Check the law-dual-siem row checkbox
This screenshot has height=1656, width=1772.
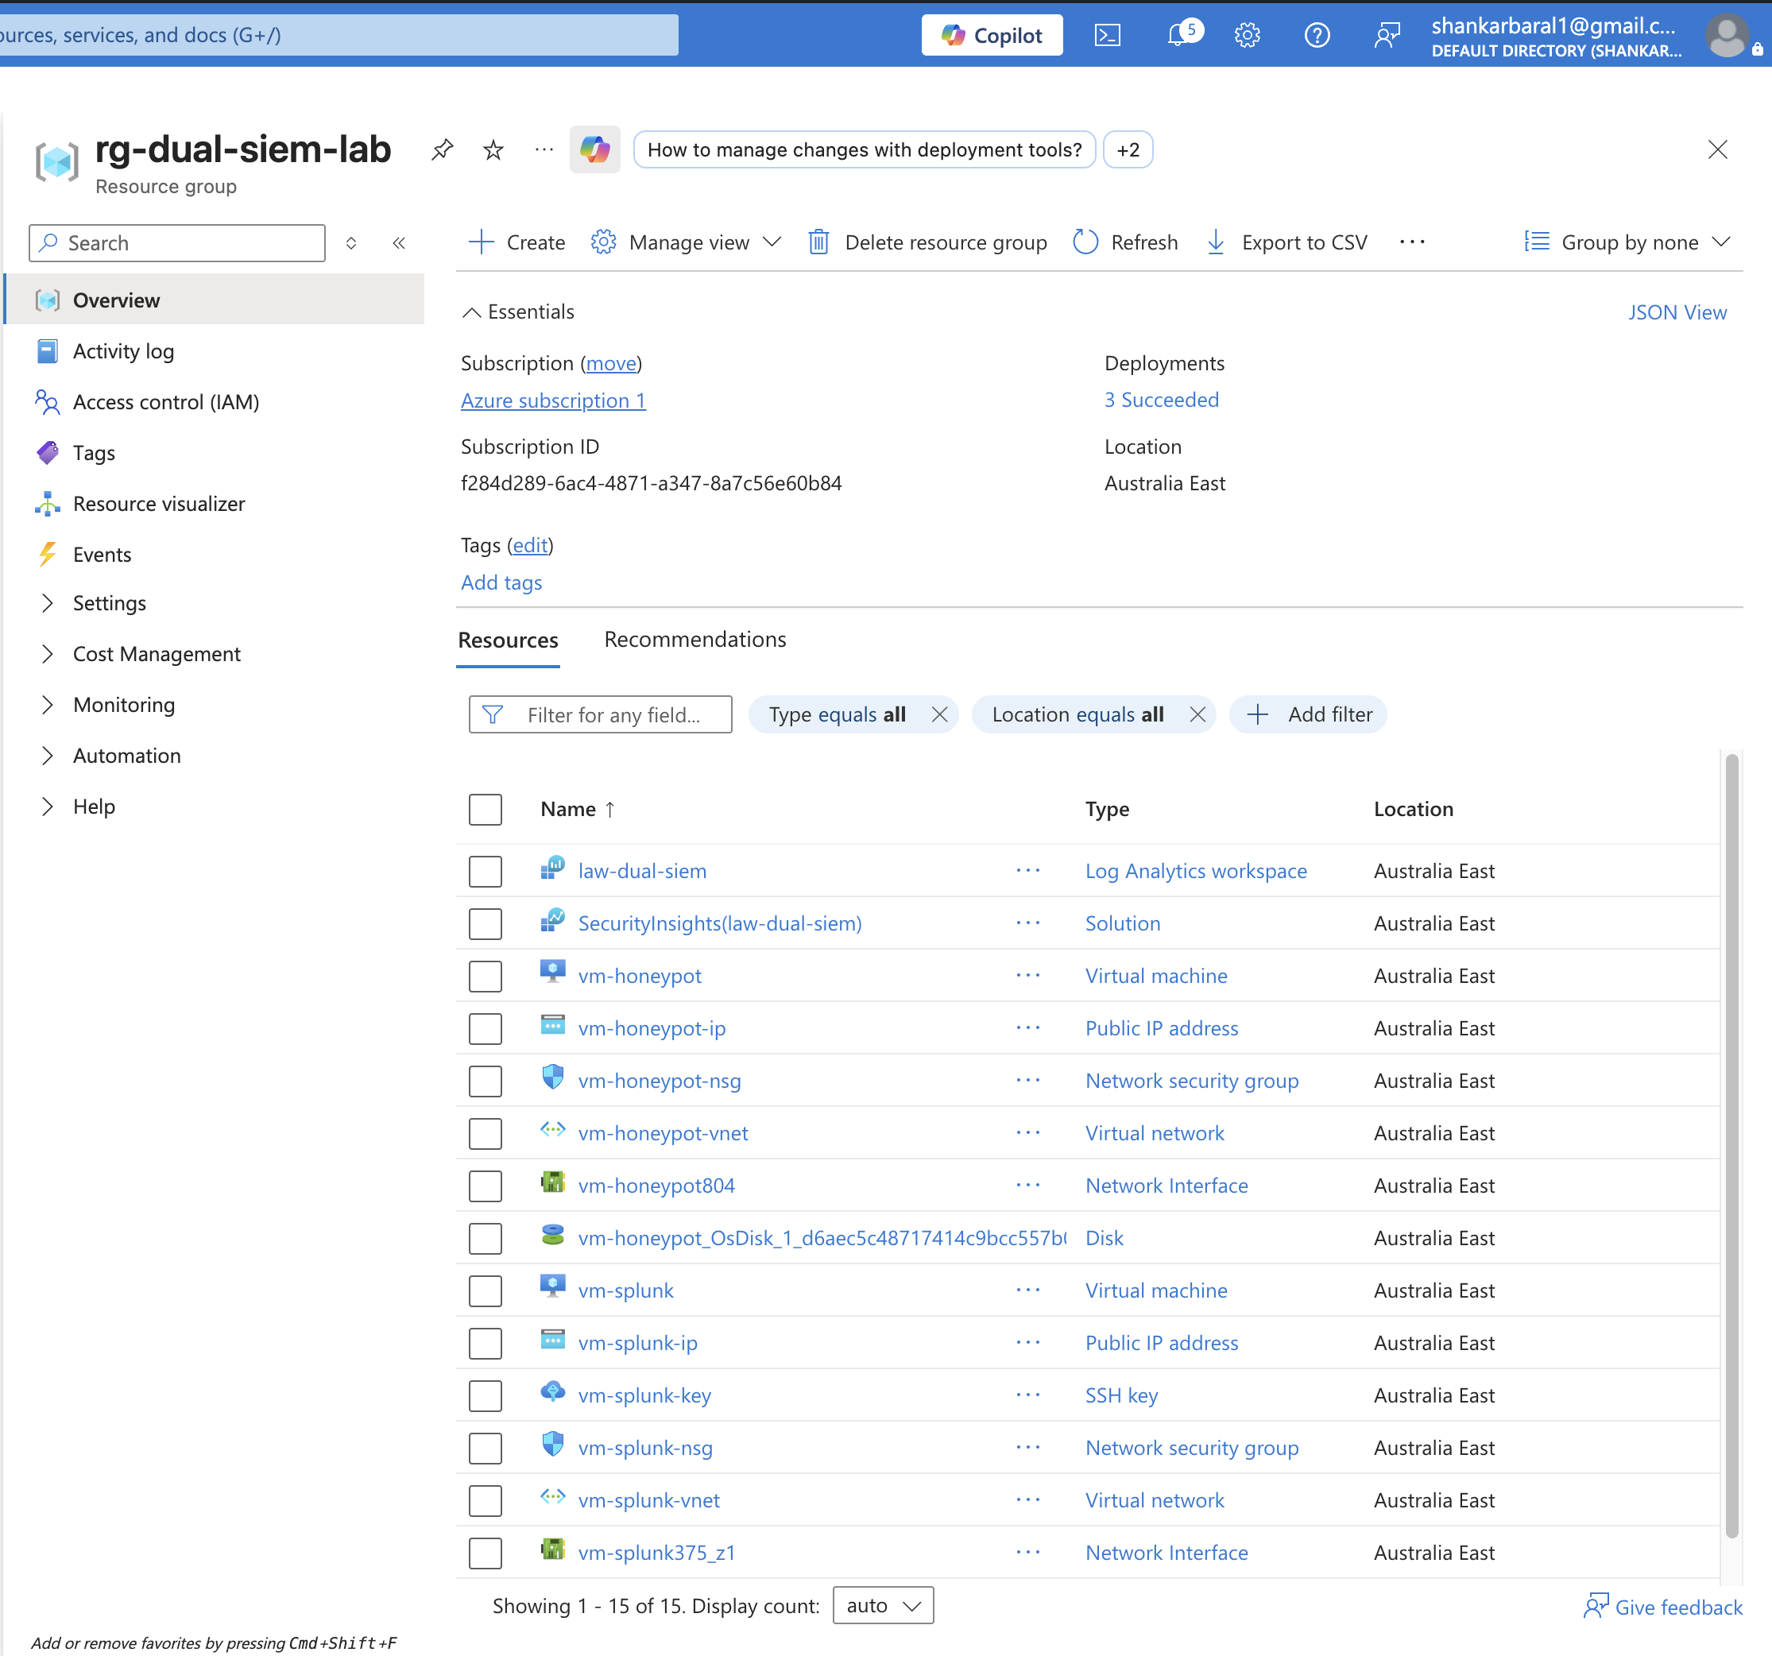[485, 872]
